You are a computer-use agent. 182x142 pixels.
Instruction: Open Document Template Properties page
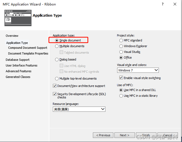(28, 53)
